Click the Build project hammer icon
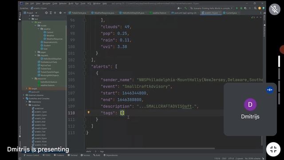Viewport: 284px width, 160px height. coord(185,8)
